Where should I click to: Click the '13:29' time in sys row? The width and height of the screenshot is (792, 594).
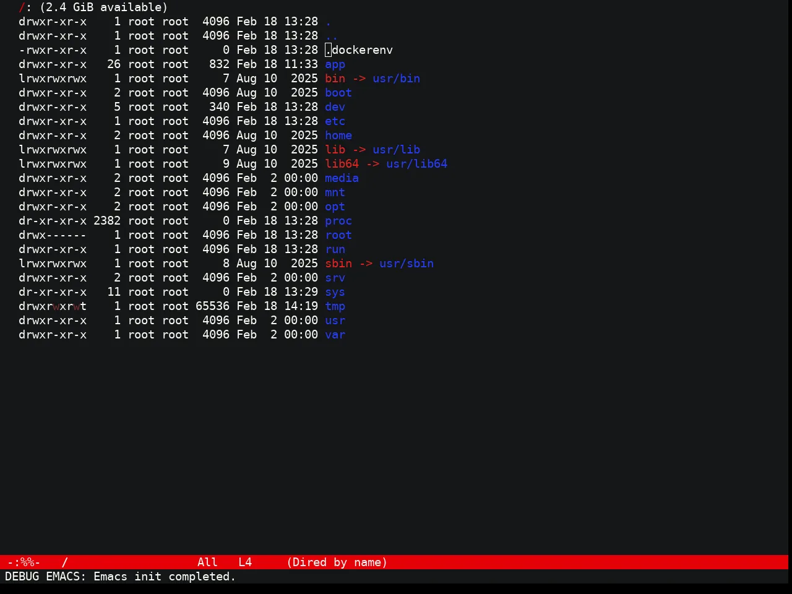point(301,292)
